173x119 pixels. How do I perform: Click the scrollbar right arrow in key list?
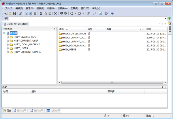click(166, 82)
